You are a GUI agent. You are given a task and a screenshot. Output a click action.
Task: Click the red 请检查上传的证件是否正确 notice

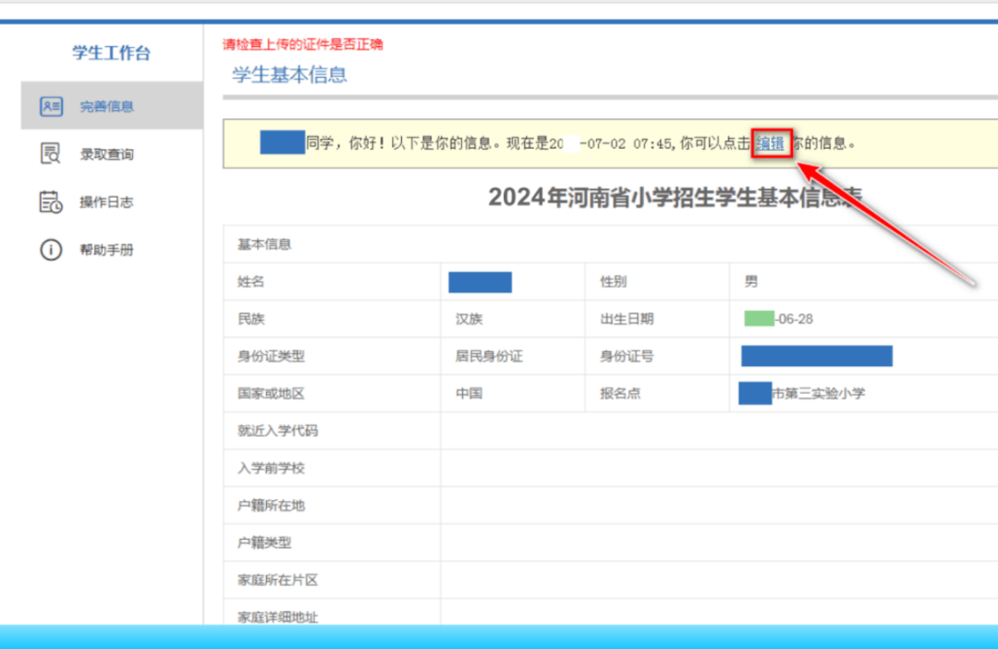pyautogui.click(x=302, y=43)
